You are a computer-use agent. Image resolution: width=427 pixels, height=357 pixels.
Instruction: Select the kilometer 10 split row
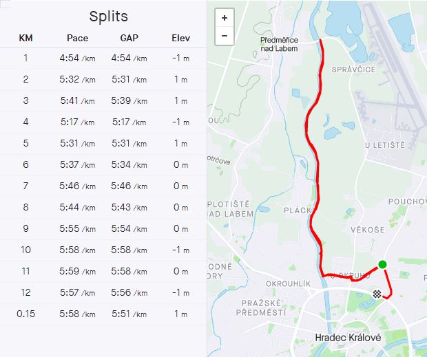point(103,250)
